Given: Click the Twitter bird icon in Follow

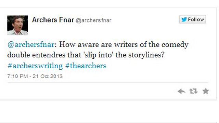Looking at the screenshot, I should pyautogui.click(x=184, y=19).
